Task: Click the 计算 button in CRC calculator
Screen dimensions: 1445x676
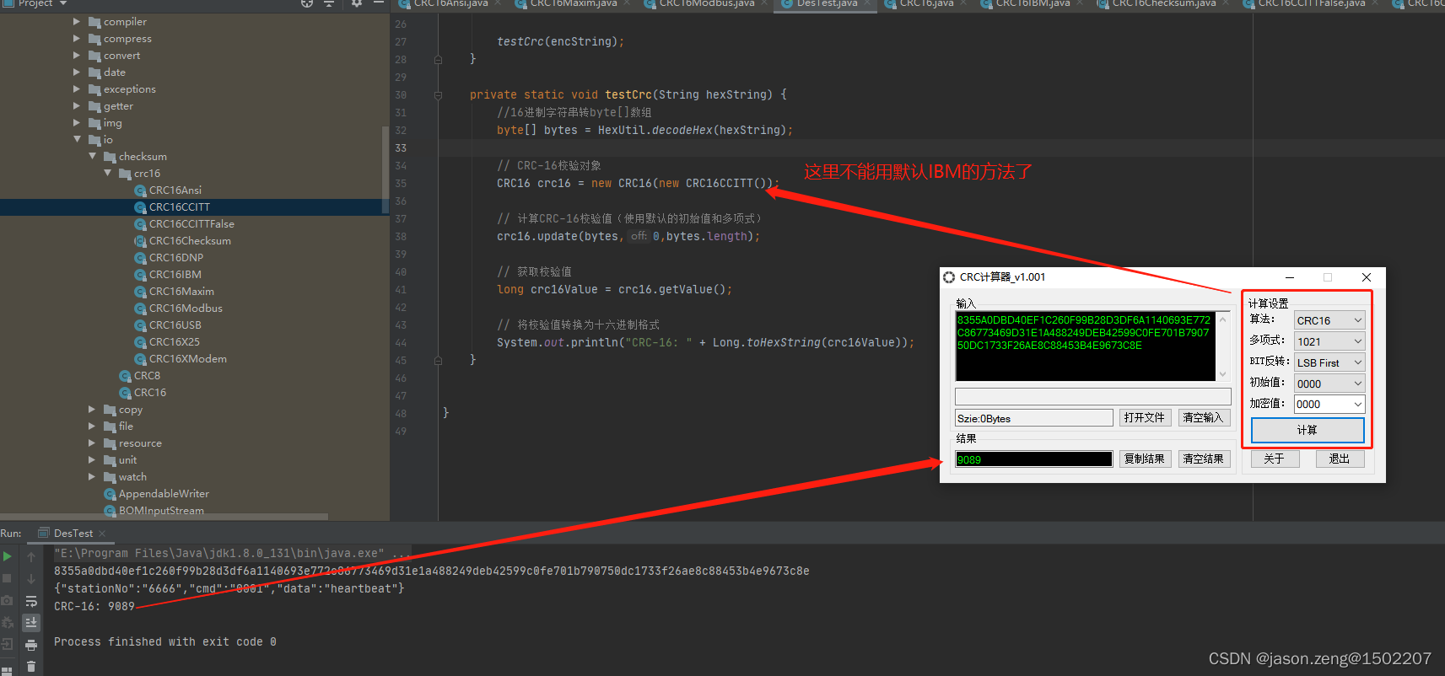Action: (1308, 430)
